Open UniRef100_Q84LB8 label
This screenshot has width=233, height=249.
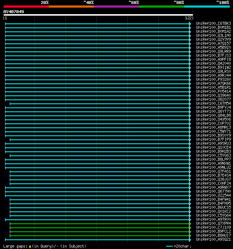pos(213,116)
